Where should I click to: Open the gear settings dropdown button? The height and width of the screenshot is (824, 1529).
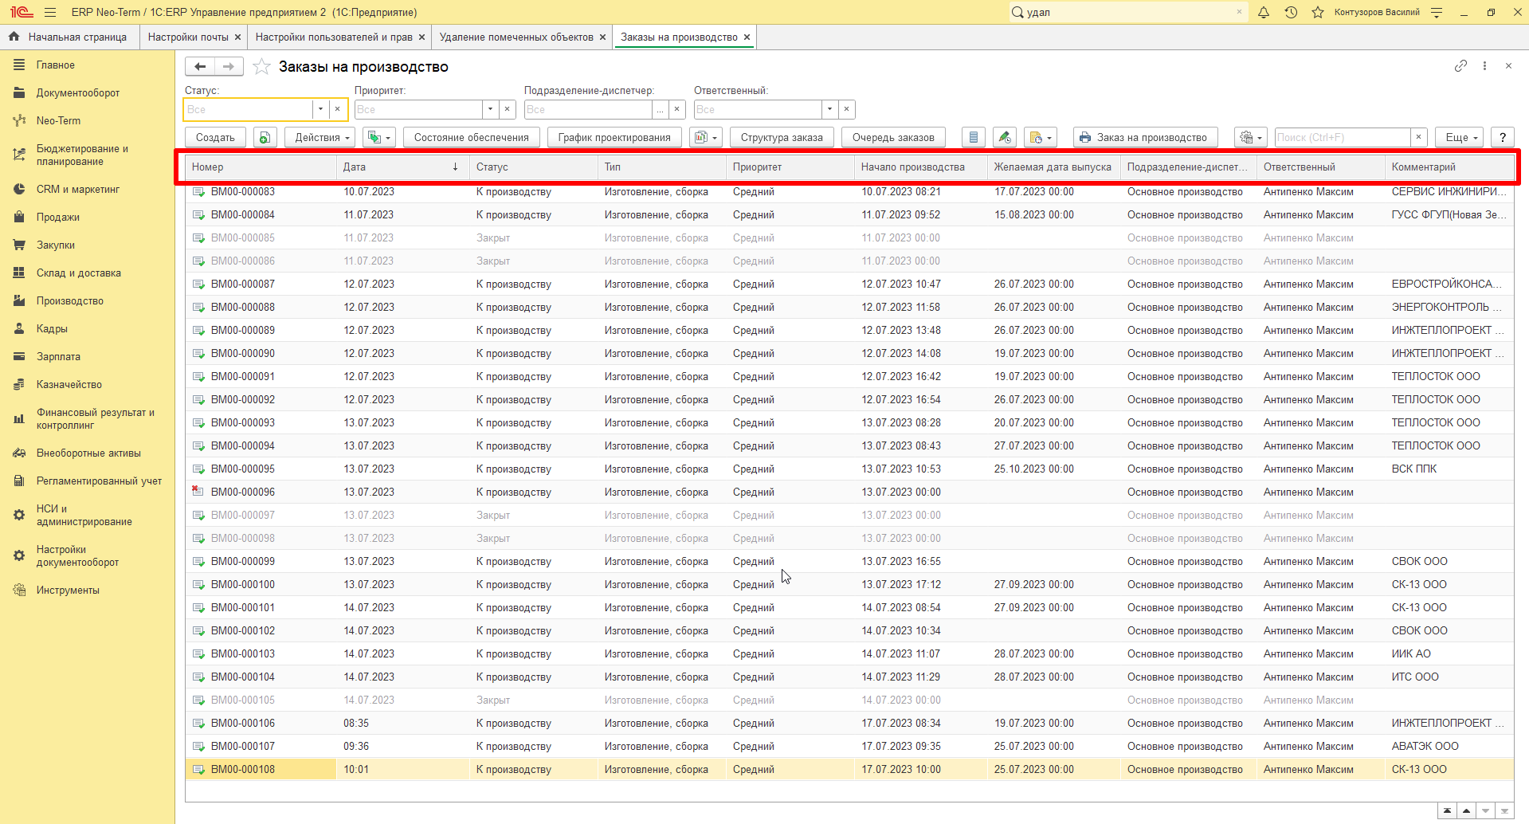pos(1250,138)
